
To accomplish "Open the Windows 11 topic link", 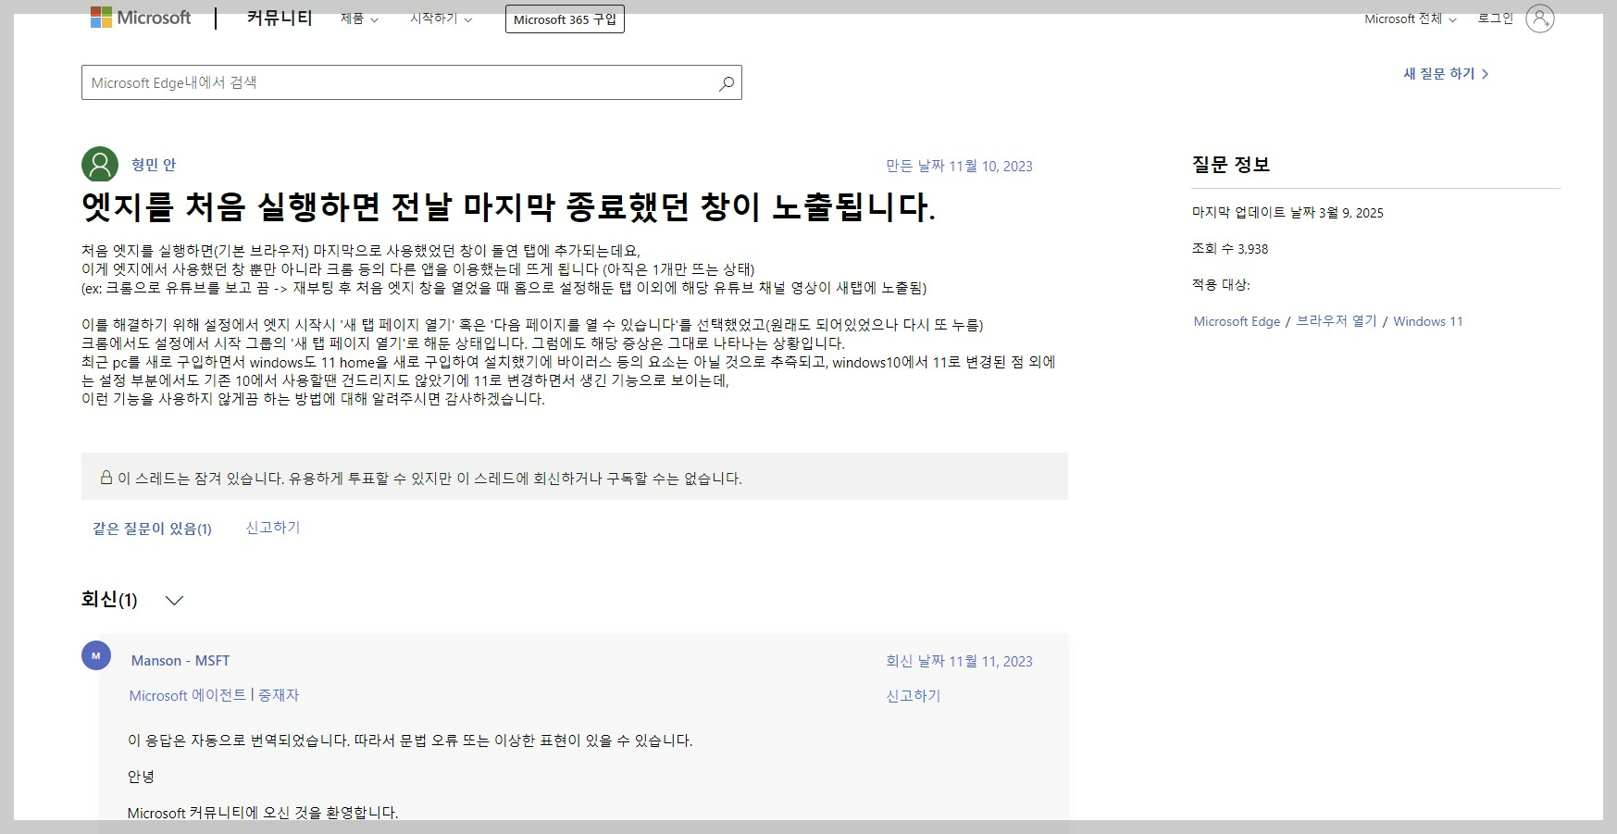I will pyautogui.click(x=1428, y=321).
